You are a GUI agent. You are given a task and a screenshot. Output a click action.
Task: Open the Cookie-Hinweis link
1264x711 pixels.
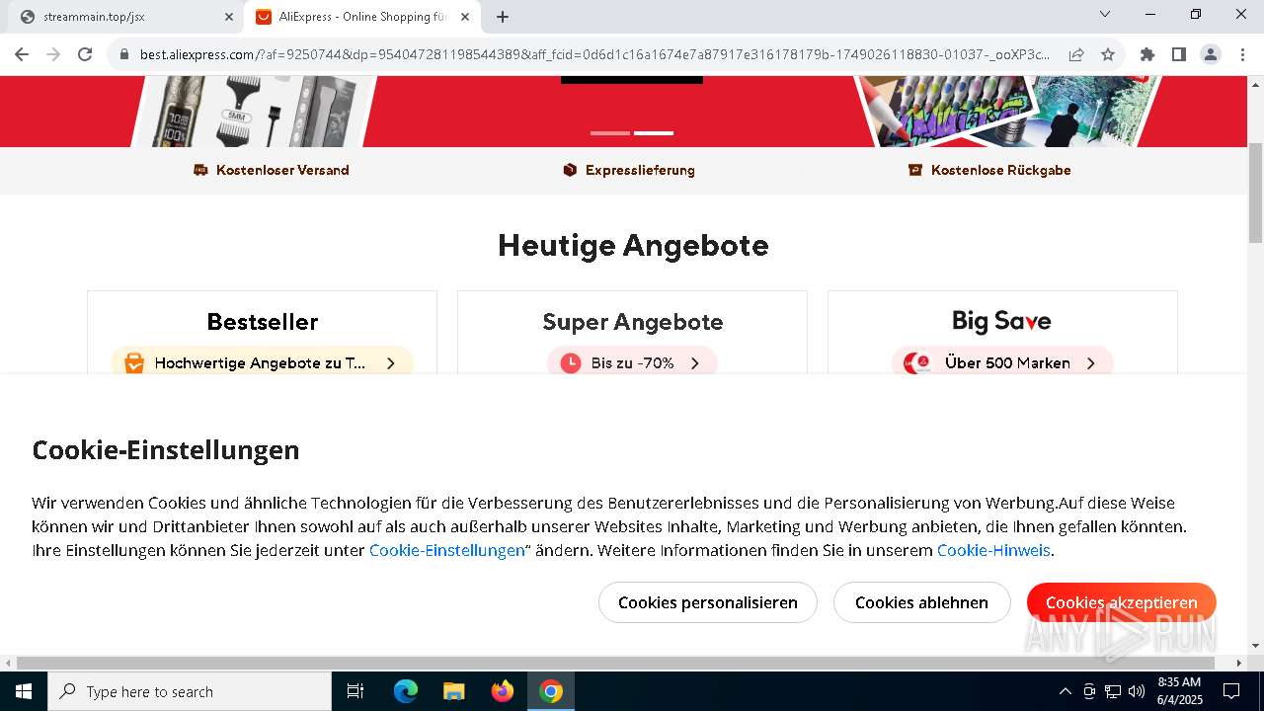pos(993,550)
